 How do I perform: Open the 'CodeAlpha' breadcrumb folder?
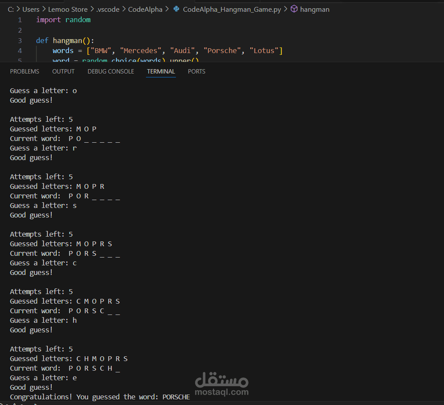pos(145,10)
